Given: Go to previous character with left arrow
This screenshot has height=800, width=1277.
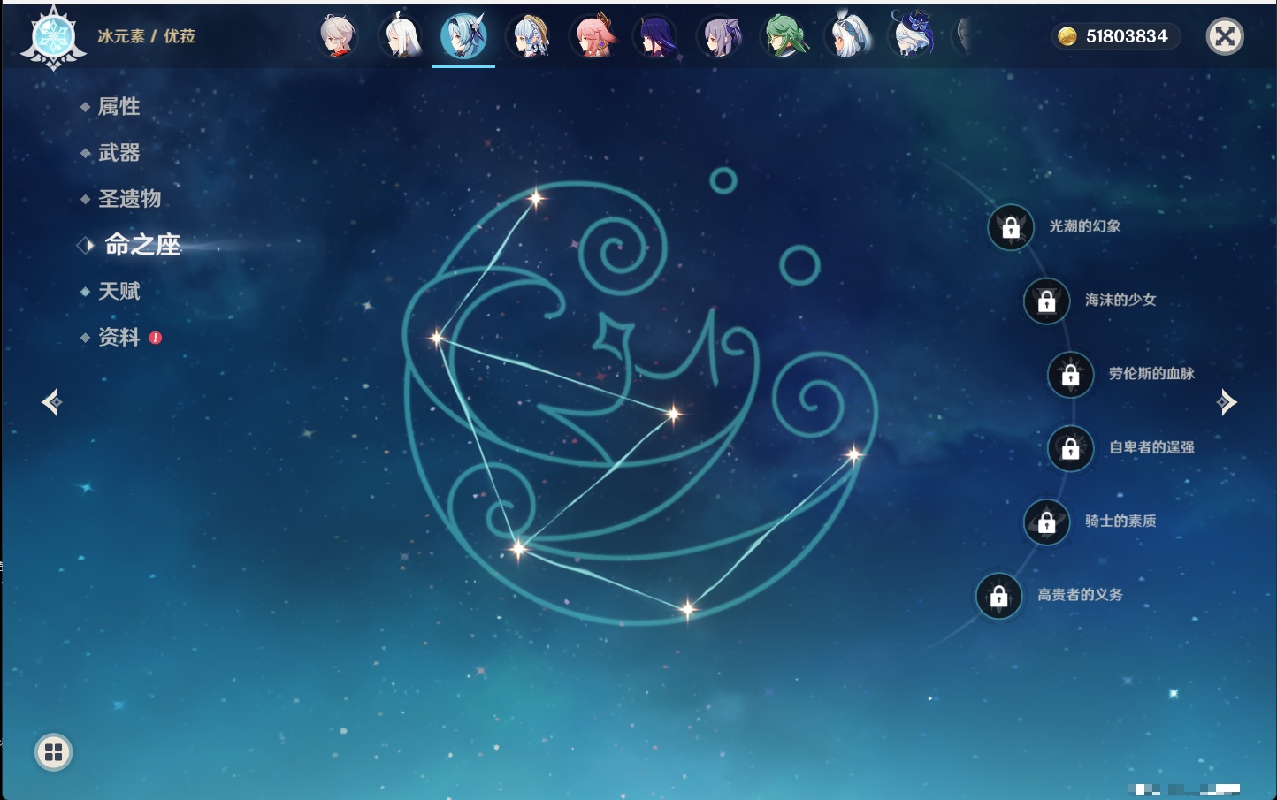Looking at the screenshot, I should coord(51,402).
